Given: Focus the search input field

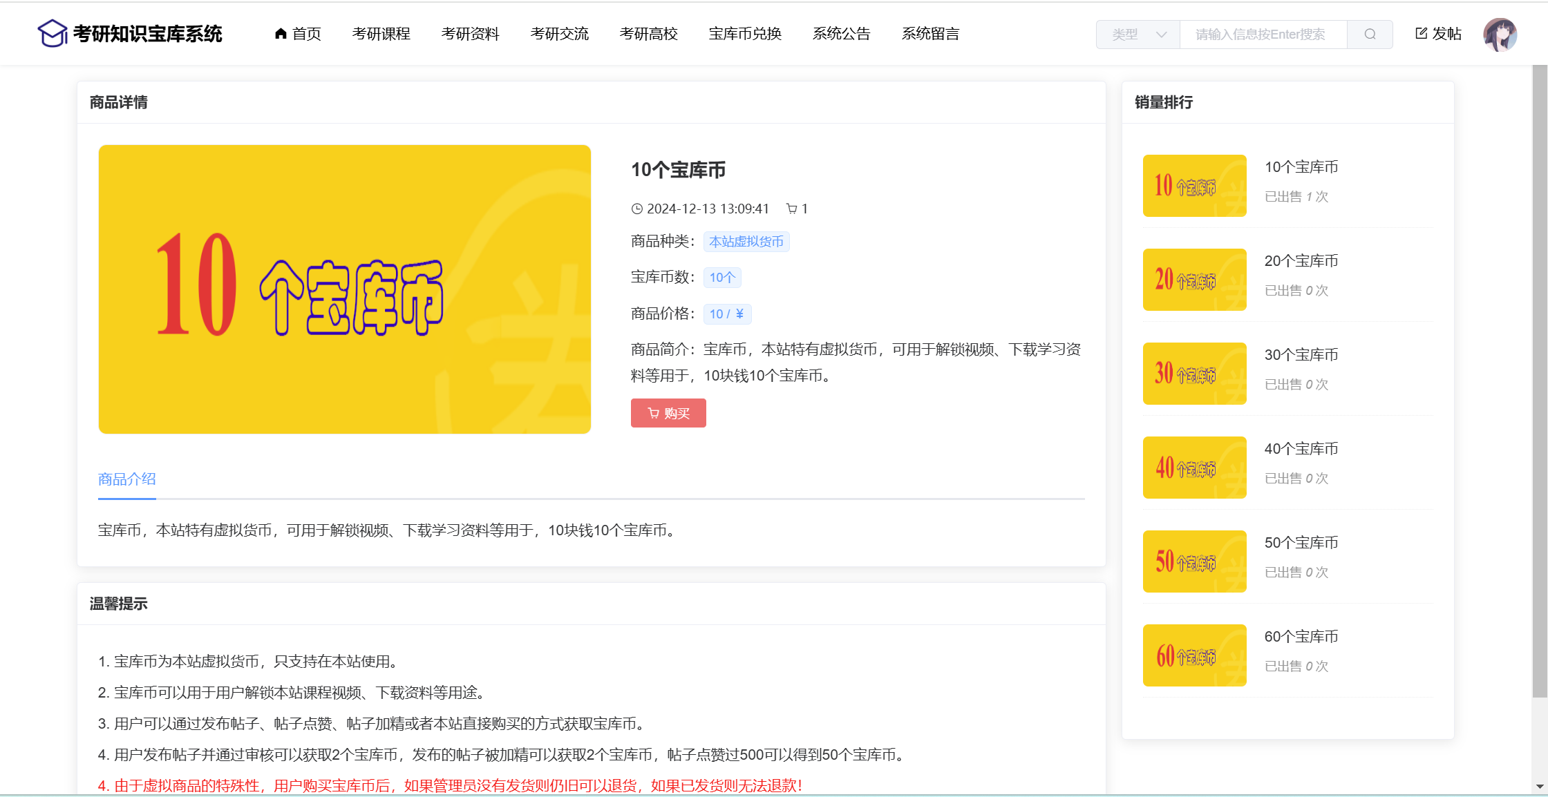Looking at the screenshot, I should (1262, 35).
